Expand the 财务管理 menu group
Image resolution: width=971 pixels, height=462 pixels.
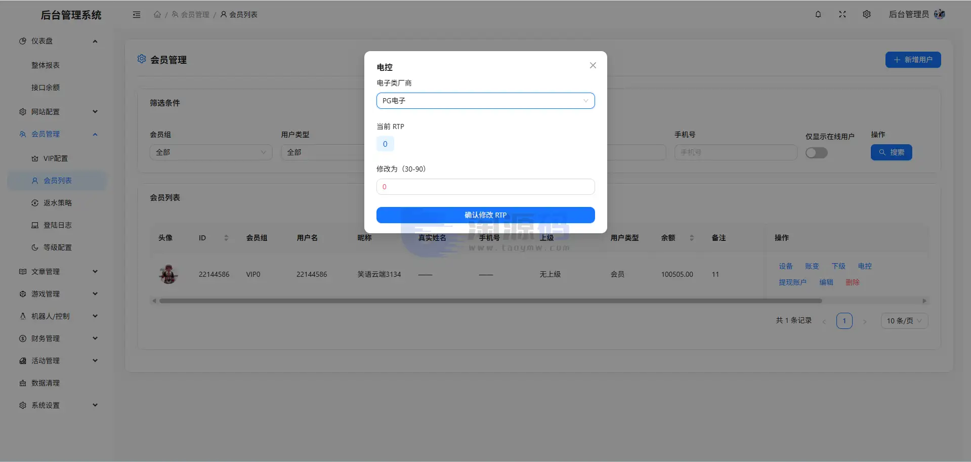[x=58, y=339]
